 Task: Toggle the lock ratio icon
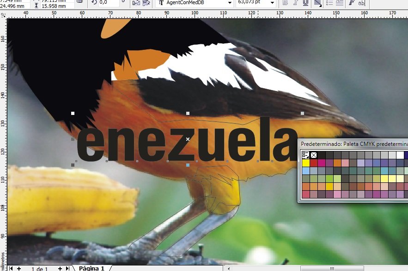tap(80, 1)
